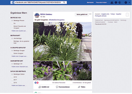Click the Facebook logo icon
The width and height of the screenshot is (132, 94).
tap(12, 2)
